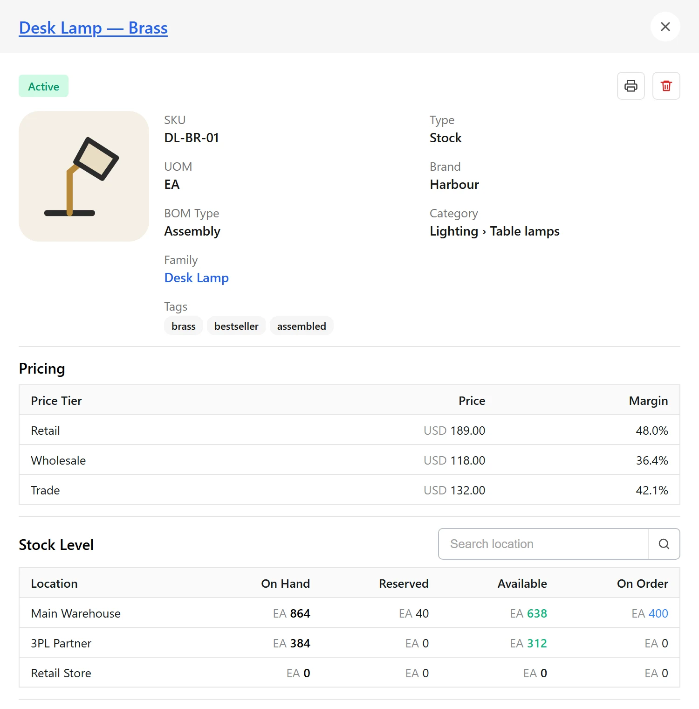The height and width of the screenshot is (709, 699).
Task: Click the EA 40 reserved value
Action: click(x=414, y=613)
